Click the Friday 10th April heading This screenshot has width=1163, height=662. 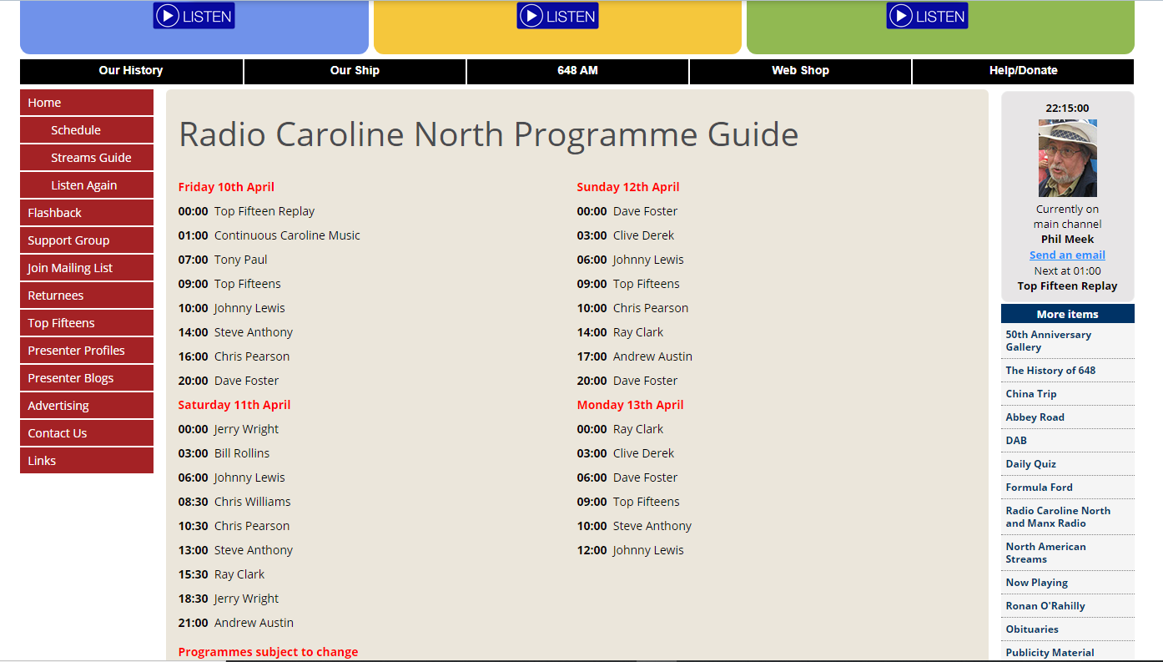click(x=226, y=187)
